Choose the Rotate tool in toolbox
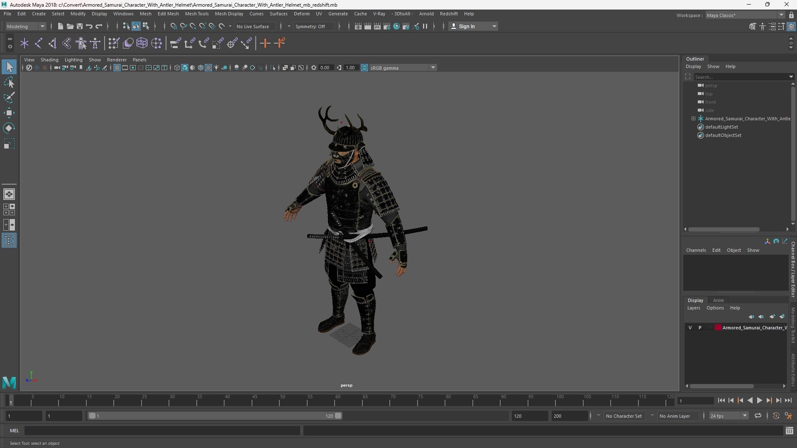797x448 pixels. pos(9,128)
